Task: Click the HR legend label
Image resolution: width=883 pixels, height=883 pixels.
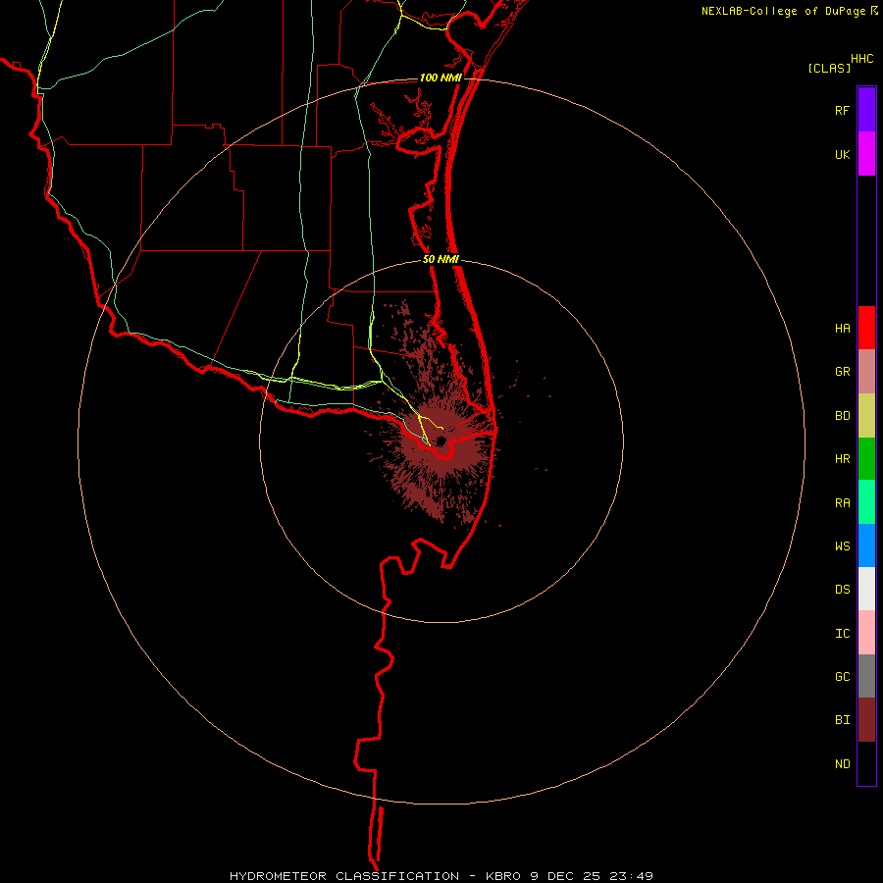Action: (843, 459)
